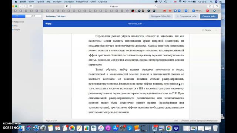Open the Safari menu in menu bar
Screen dimensions: 237x133
(23, 1)
